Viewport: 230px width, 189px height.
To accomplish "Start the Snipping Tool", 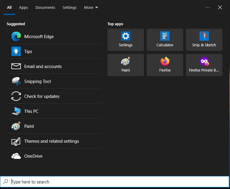I will (38, 81).
